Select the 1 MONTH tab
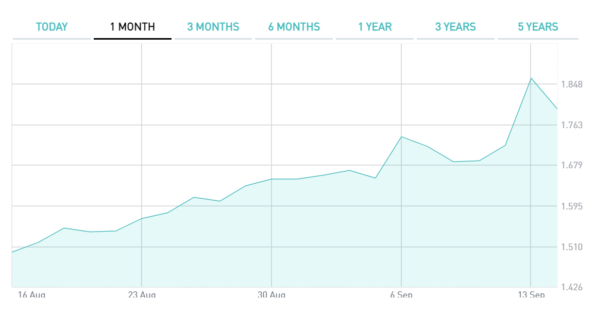Screen dimensions: 594x315 click(132, 27)
